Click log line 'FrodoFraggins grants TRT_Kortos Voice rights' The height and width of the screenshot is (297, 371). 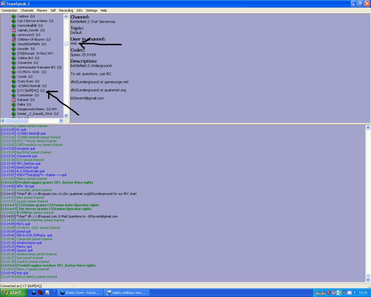[x=47, y=183]
